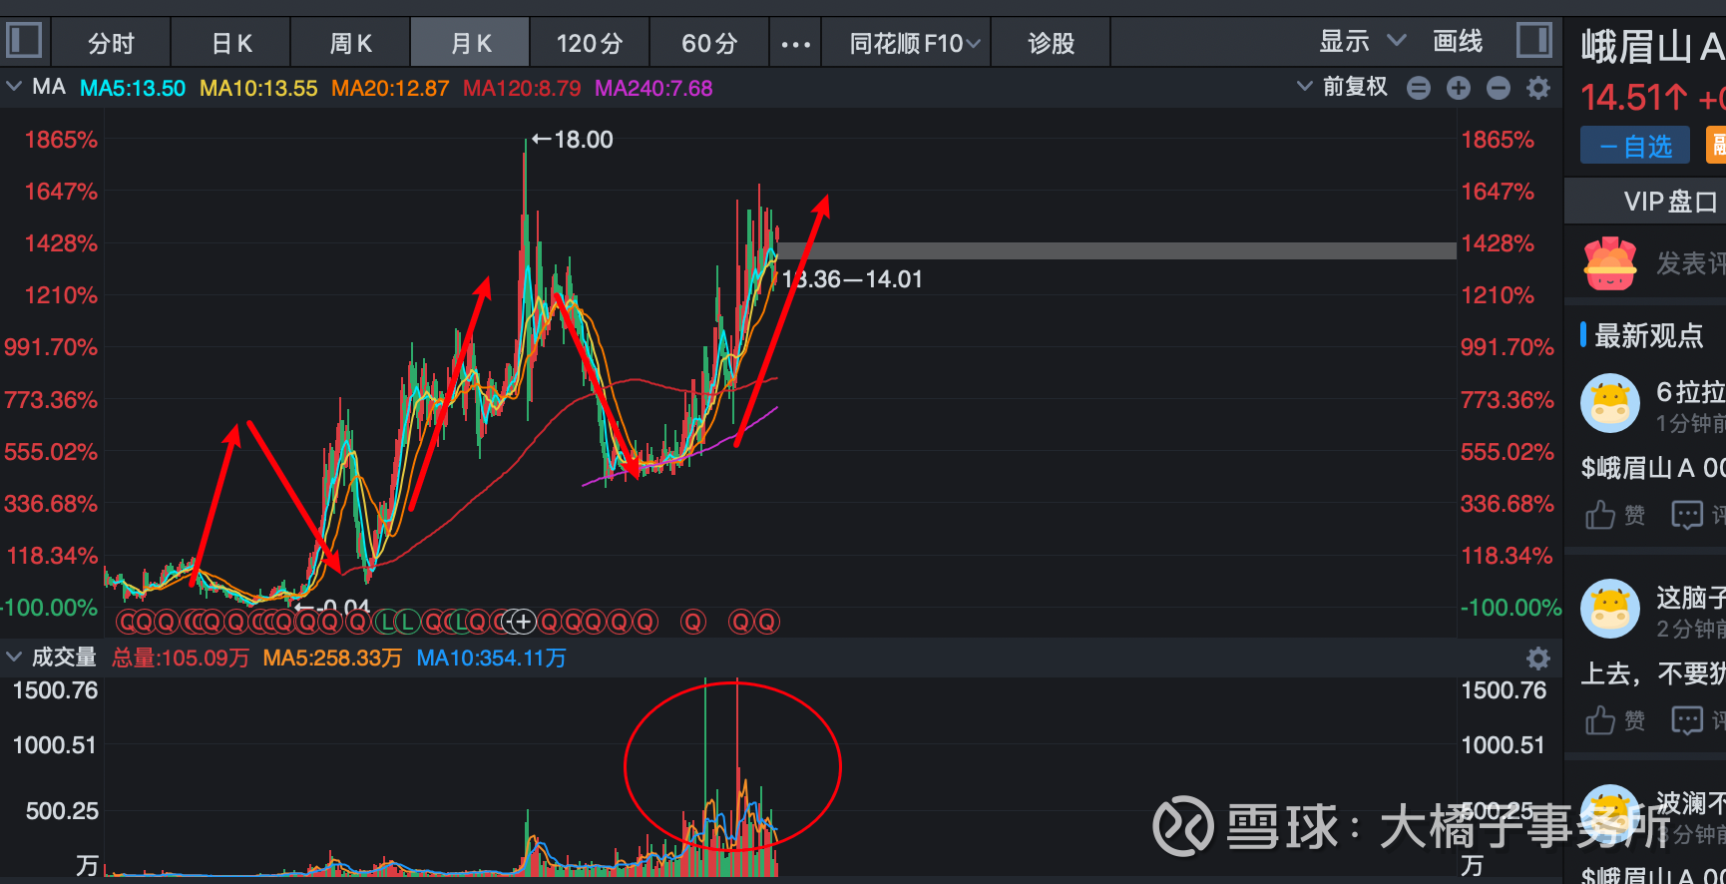The image size is (1726, 884).
Task: Open the 诊股 diagnosis tab
Action: click(1051, 44)
